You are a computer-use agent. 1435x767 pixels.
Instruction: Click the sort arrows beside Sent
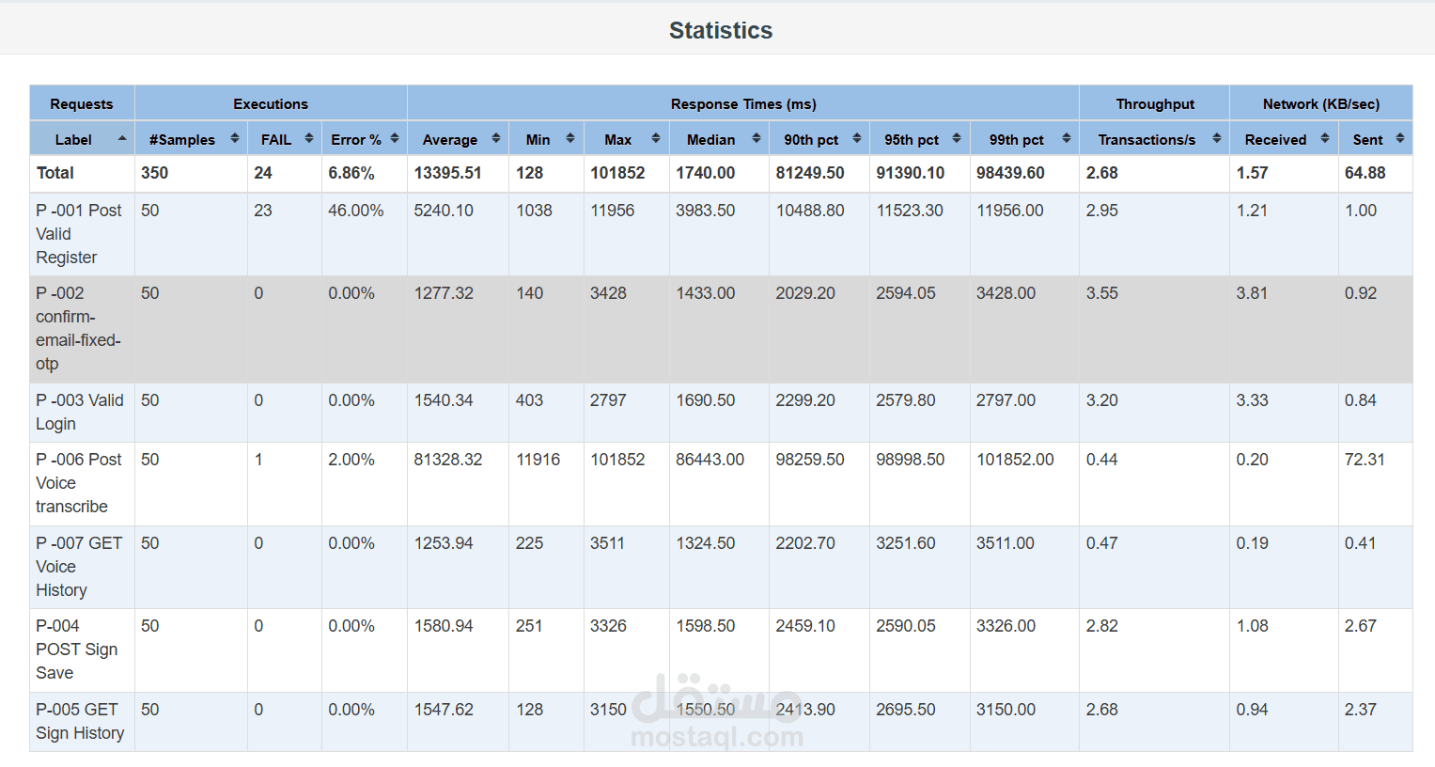pos(1400,138)
